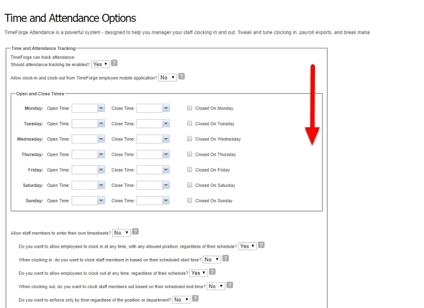Expand Tuesday Close Time dropdown arrow
The height and width of the screenshot is (308, 424).
[166, 123]
